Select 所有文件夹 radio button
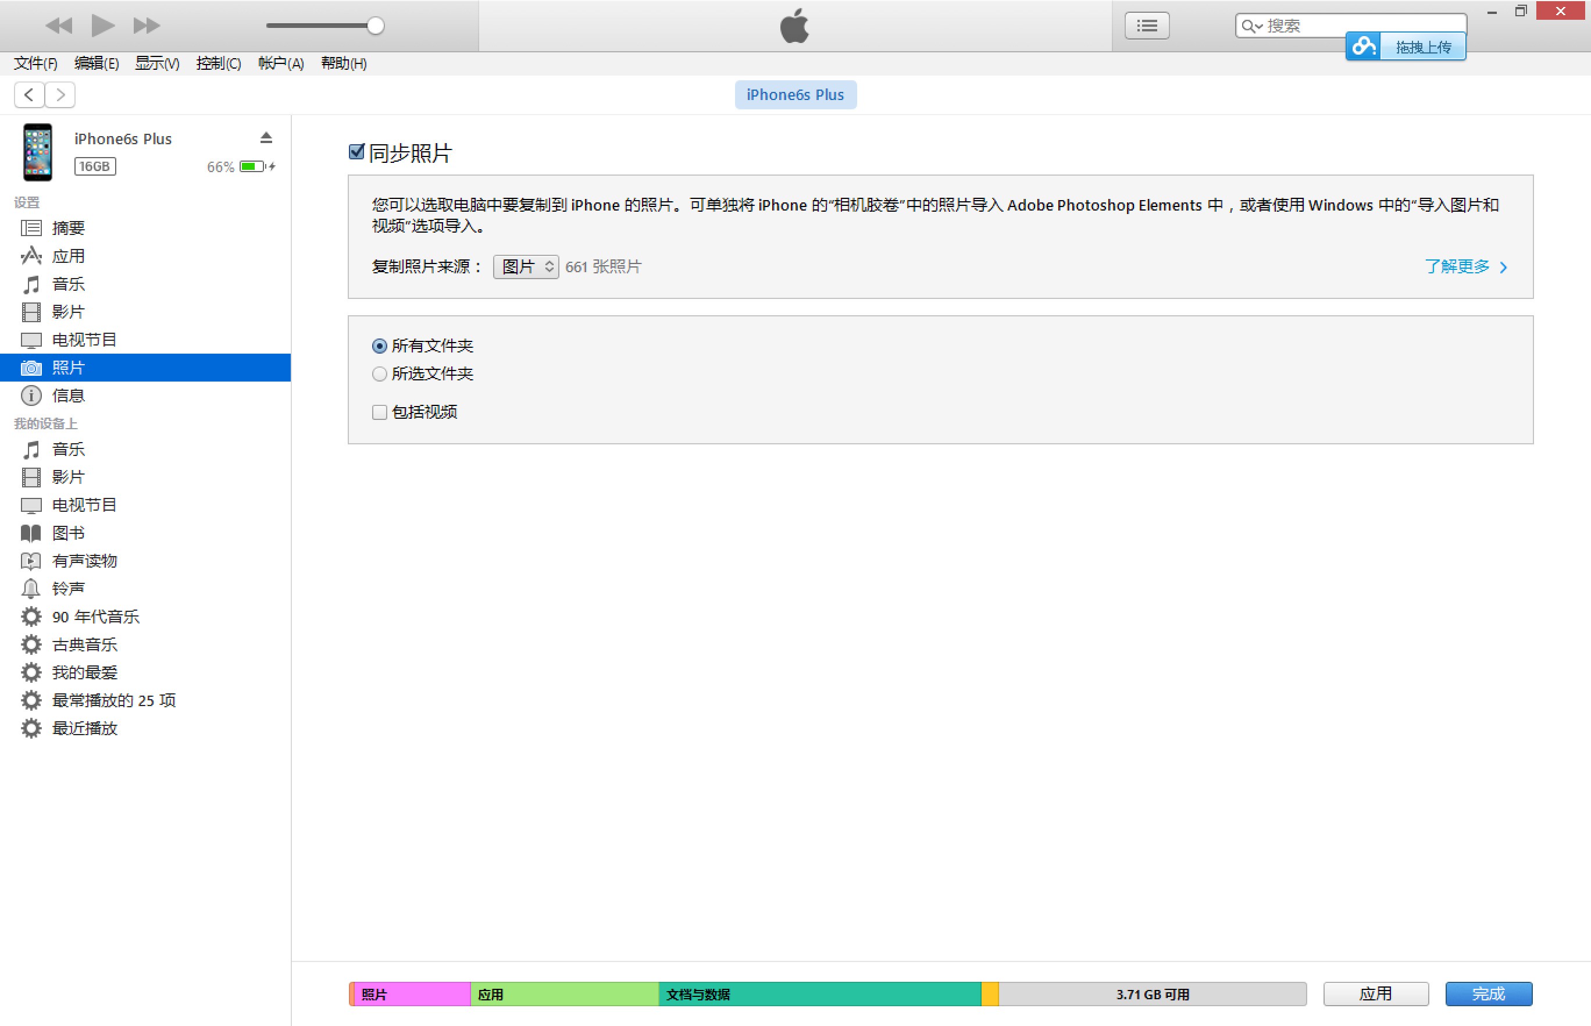Viewport: 1591px width, 1026px height. pyautogui.click(x=380, y=345)
